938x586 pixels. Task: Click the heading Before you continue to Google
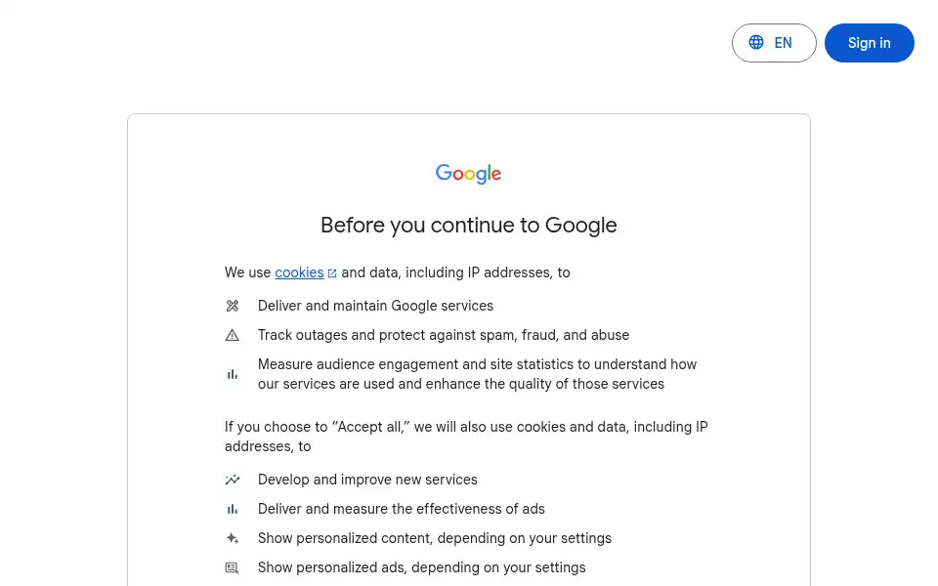click(468, 226)
